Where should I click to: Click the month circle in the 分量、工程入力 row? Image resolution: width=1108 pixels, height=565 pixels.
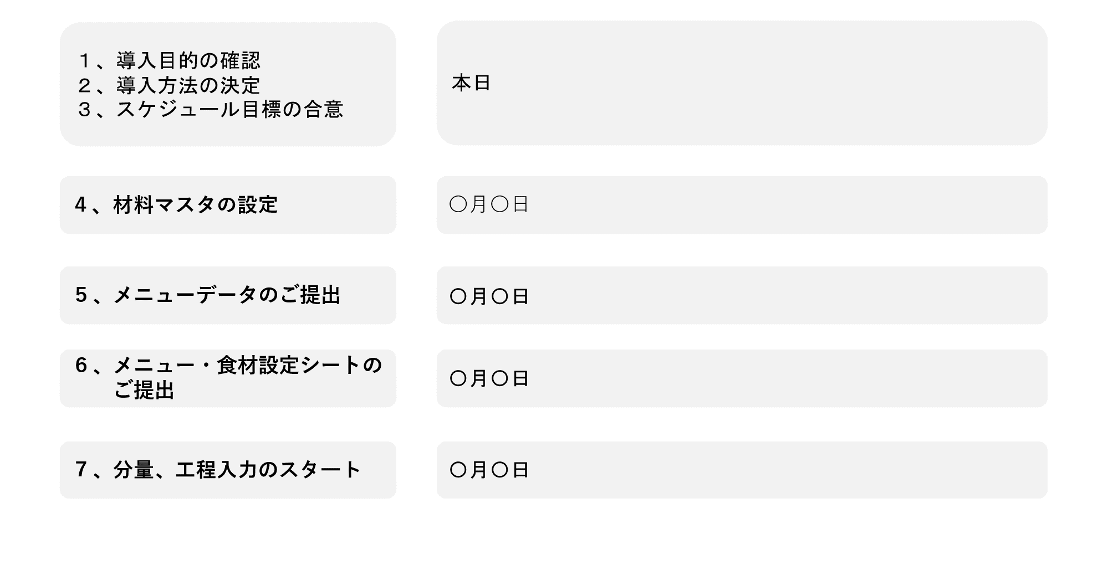click(x=458, y=470)
